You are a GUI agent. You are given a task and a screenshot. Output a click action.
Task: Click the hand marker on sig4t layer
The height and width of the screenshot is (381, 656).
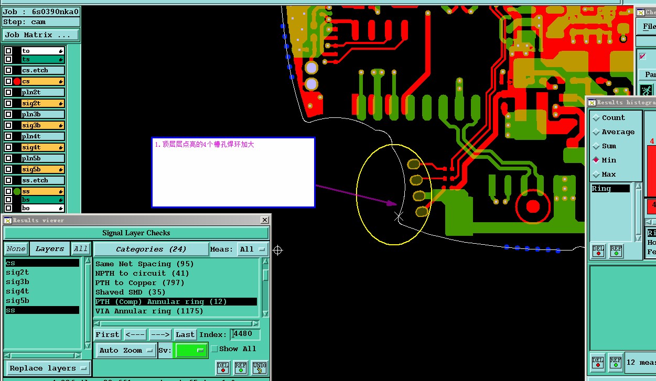(61, 147)
